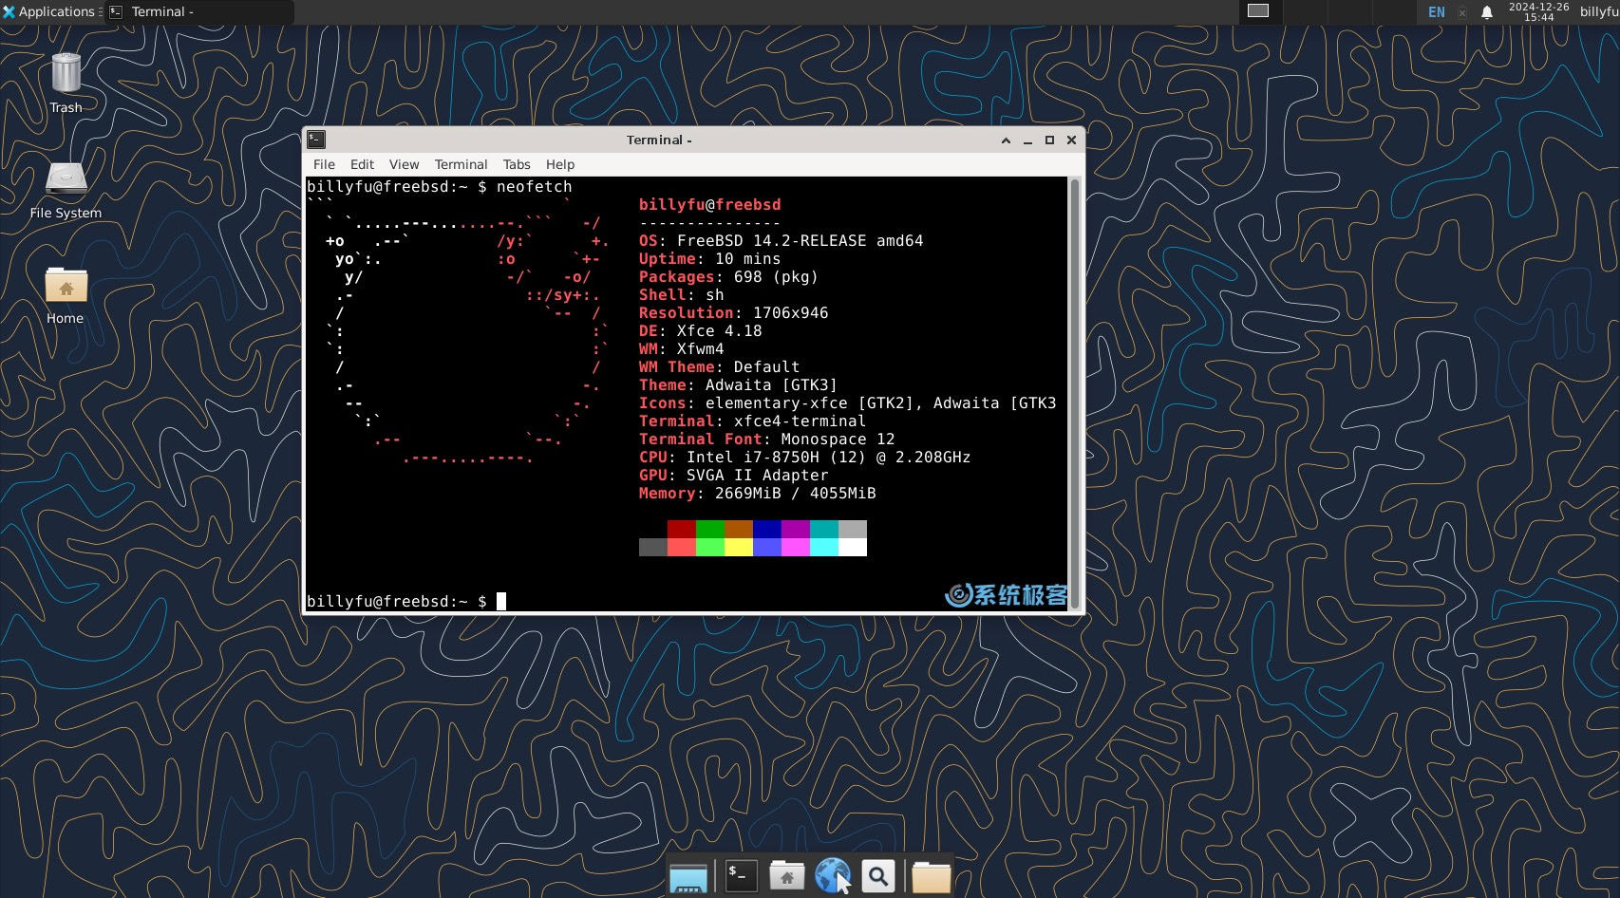This screenshot has height=898, width=1620.
Task: Open the Help menu in Terminal
Action: [x=560, y=164]
